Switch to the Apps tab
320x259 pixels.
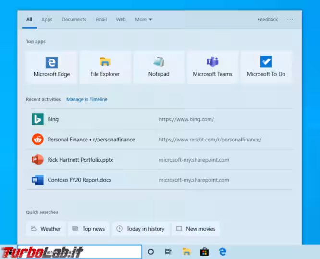coord(47,19)
